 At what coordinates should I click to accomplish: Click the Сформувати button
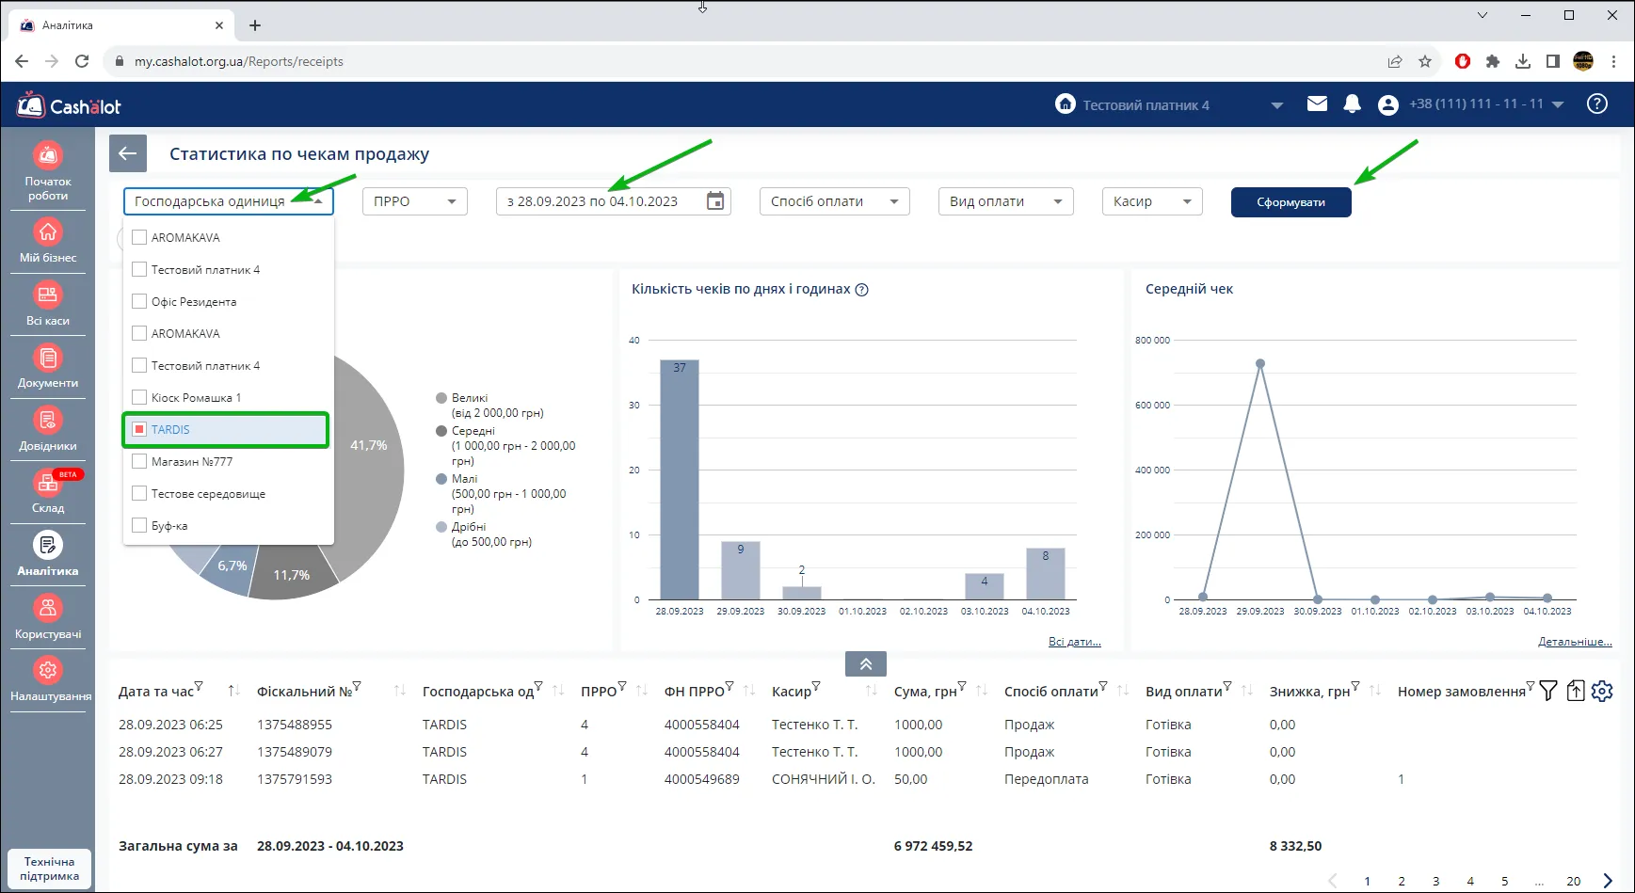(x=1291, y=202)
